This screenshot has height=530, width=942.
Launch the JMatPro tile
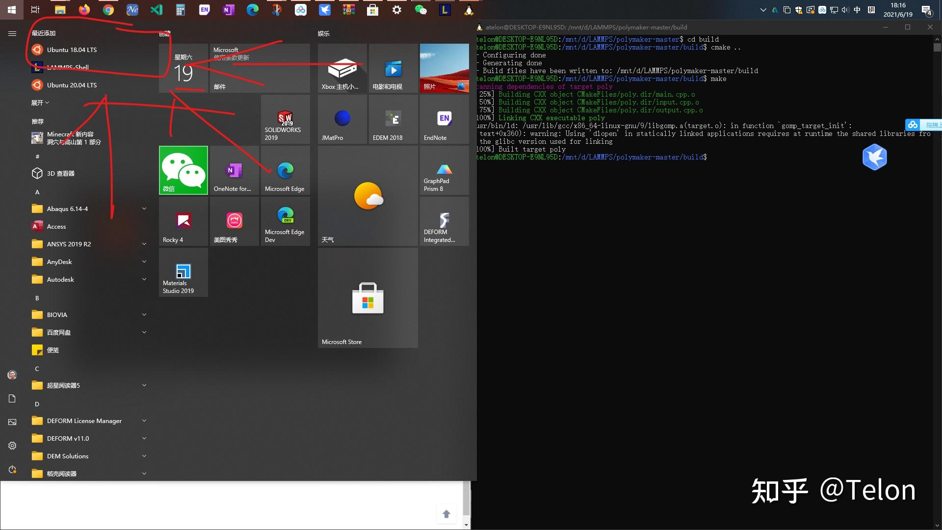click(x=342, y=119)
